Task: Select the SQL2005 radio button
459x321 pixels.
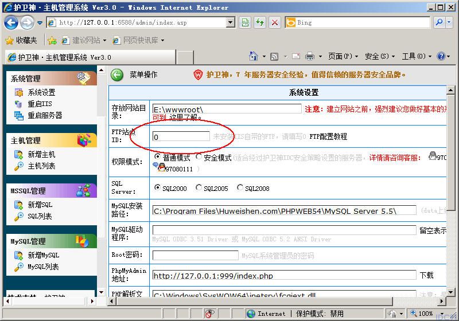Action: tap(199, 187)
